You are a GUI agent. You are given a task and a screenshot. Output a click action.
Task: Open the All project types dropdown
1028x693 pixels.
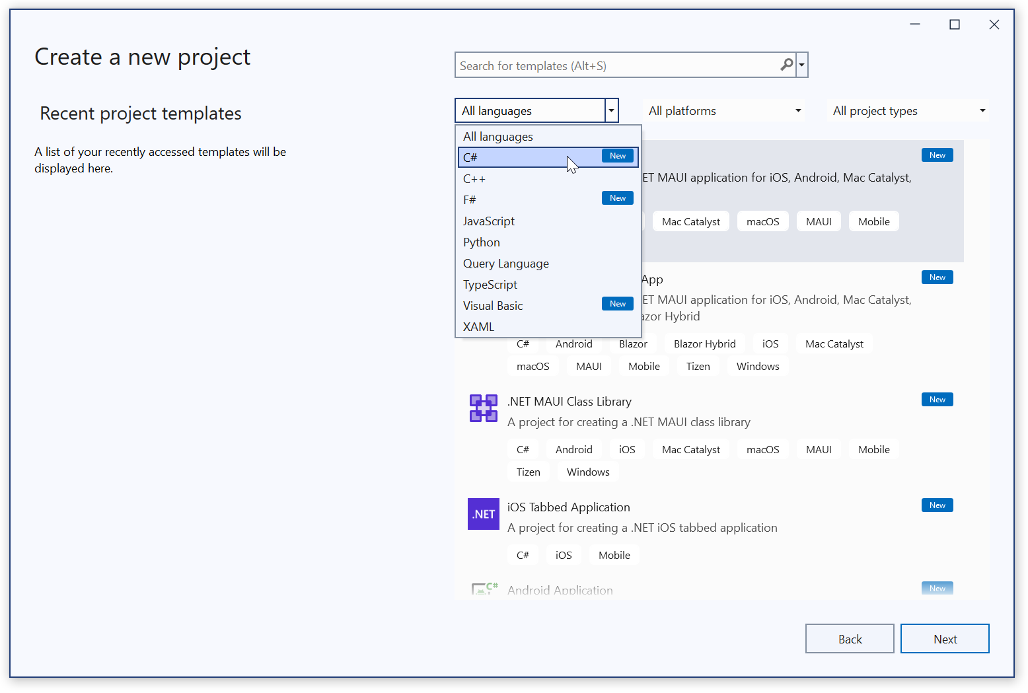[x=908, y=111]
